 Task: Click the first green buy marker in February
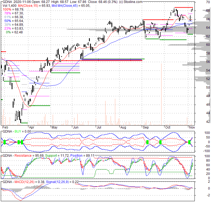point(5,142)
